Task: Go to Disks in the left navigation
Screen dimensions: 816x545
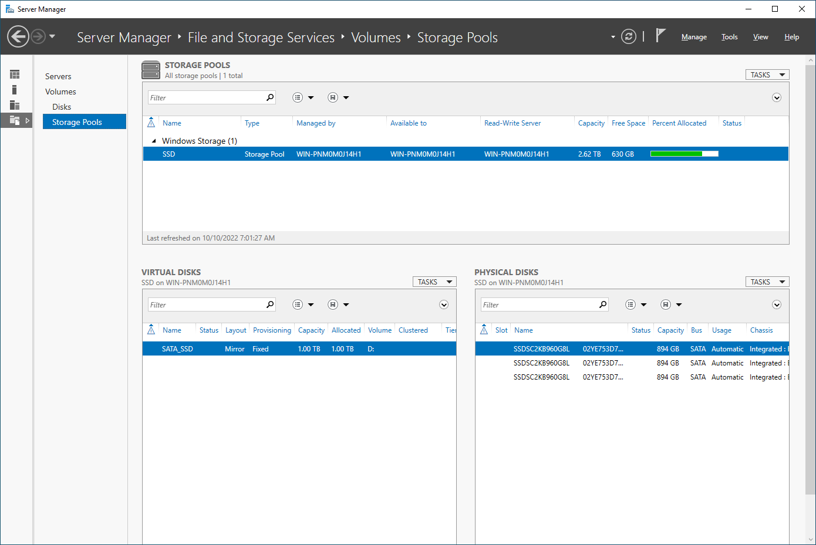Action: 62,107
